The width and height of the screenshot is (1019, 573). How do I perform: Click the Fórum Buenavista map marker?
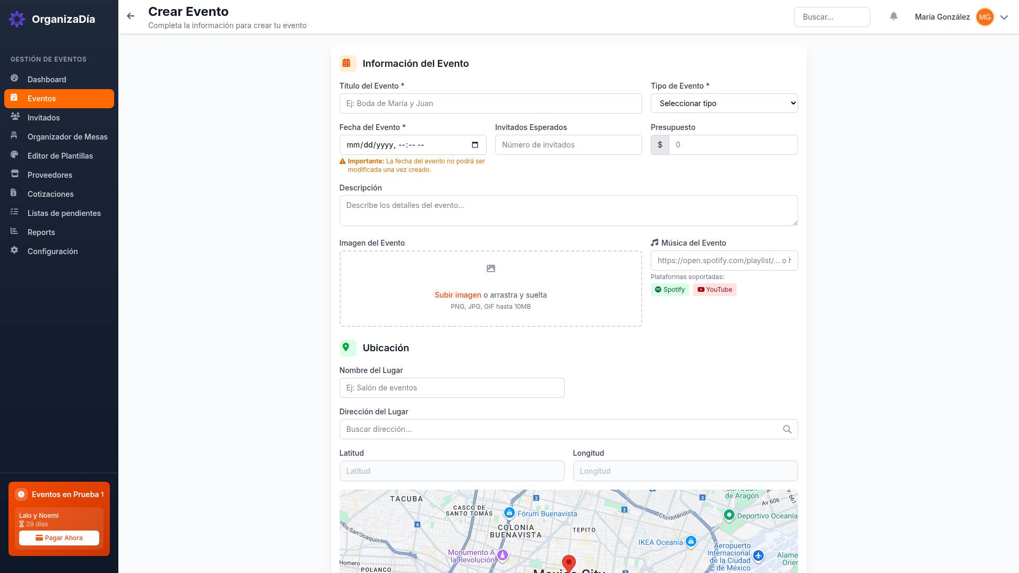pos(509,513)
